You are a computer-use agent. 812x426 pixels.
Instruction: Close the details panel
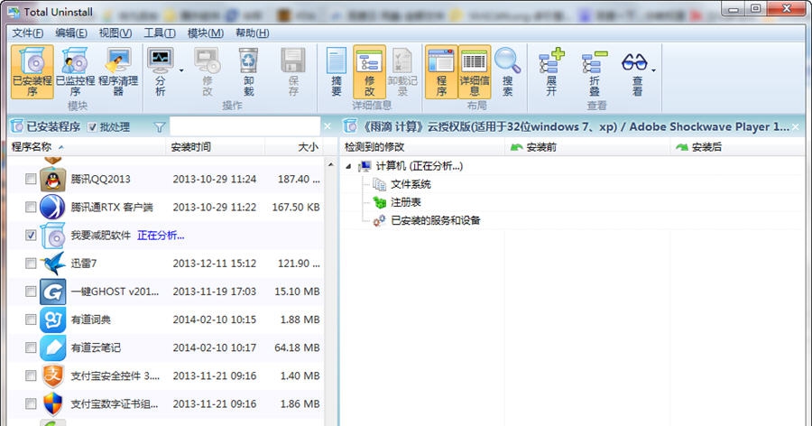click(x=796, y=126)
